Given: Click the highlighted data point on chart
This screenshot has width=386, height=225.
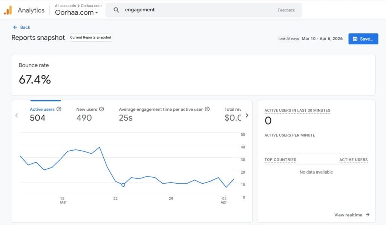Looking at the screenshot, I should tap(123, 185).
